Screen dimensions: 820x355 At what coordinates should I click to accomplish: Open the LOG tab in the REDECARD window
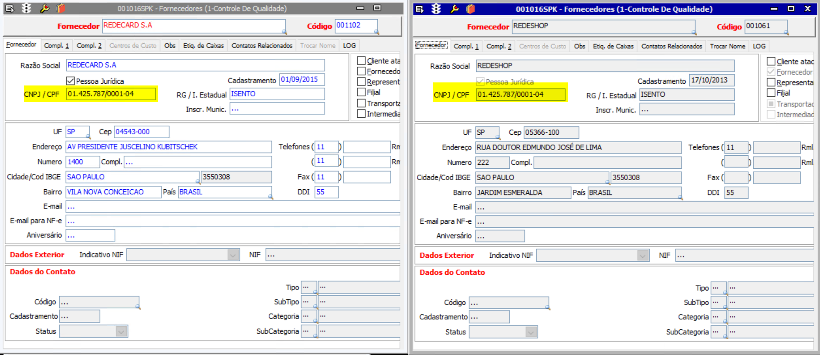point(349,45)
